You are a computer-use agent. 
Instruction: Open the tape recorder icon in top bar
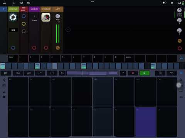[22, 3]
